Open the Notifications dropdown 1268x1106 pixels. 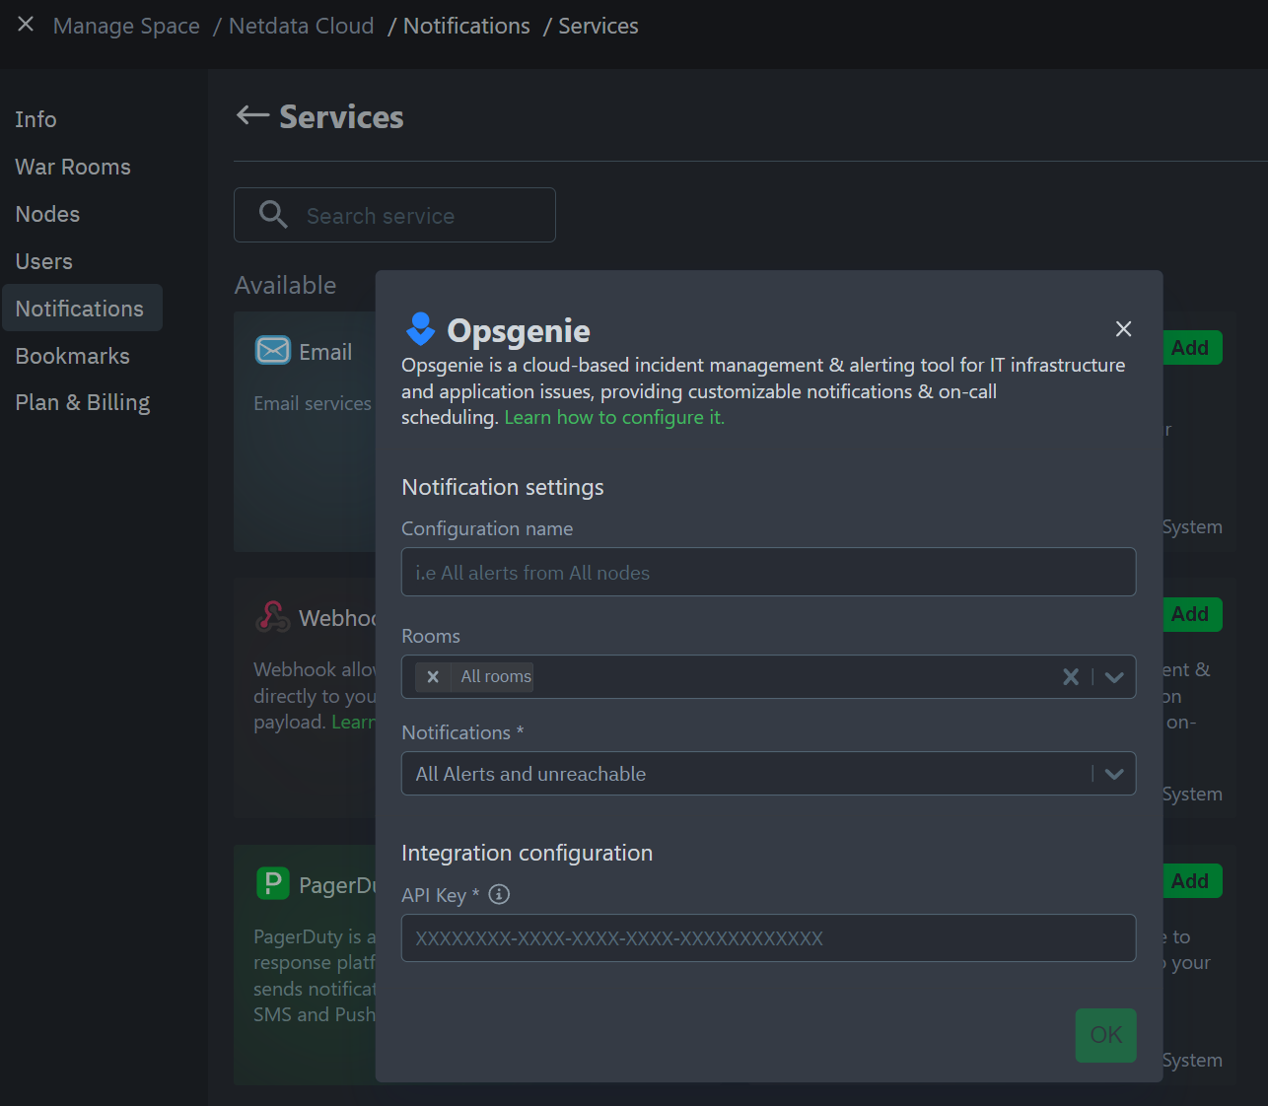point(1114,774)
